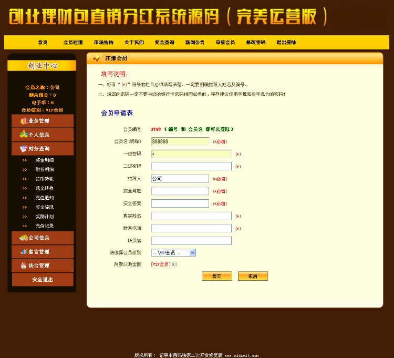
Task: Go to 市场结构 in the navigation bar
Action: pos(103,42)
